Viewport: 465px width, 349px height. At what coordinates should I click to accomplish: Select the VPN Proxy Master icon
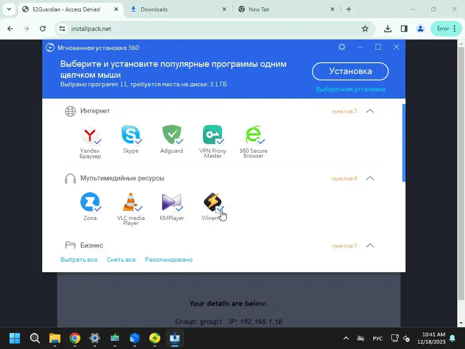point(213,135)
